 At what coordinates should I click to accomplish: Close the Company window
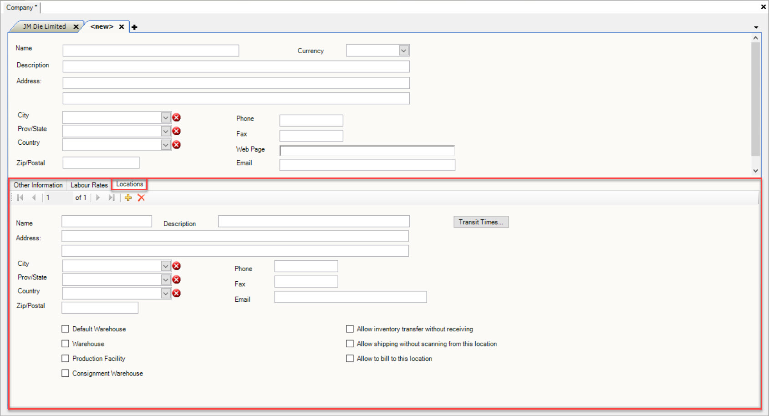tap(764, 7)
